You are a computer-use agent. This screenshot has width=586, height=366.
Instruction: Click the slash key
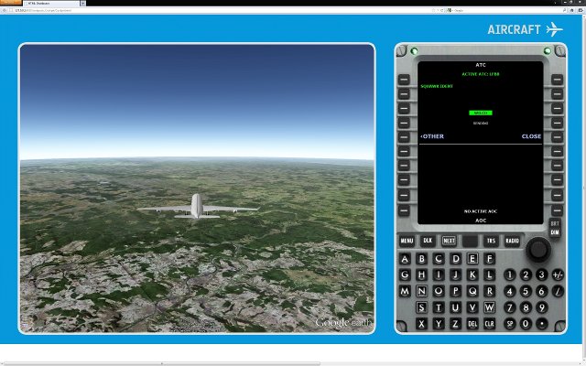coord(558,291)
